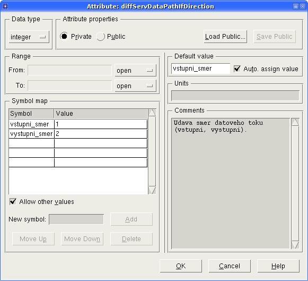Viewport: 308px width, 281px height.
Task: Click the Default value input field
Action: click(x=200, y=69)
